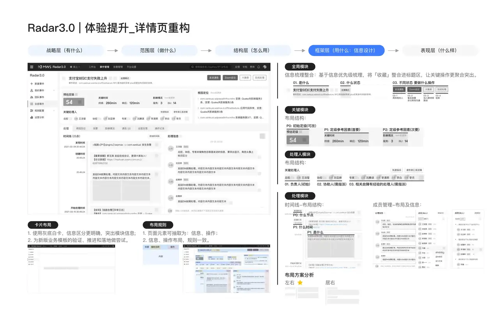The image size is (499, 311).
Task: Open the 线上 environment dropdown
Action: coord(74,67)
